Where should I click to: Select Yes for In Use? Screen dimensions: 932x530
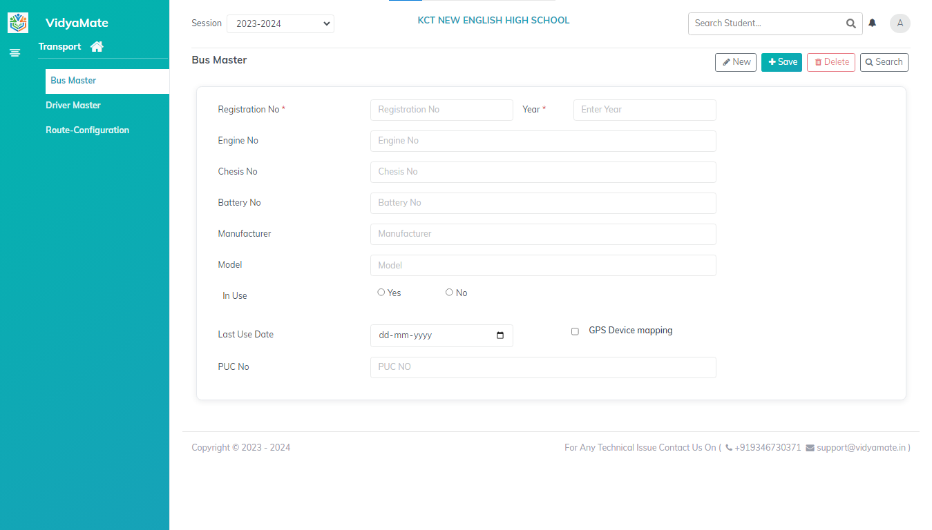click(x=381, y=293)
